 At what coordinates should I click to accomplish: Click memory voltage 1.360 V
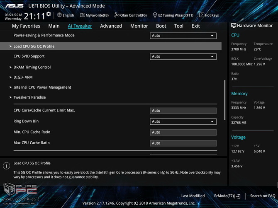pyautogui.click(x=259, y=108)
